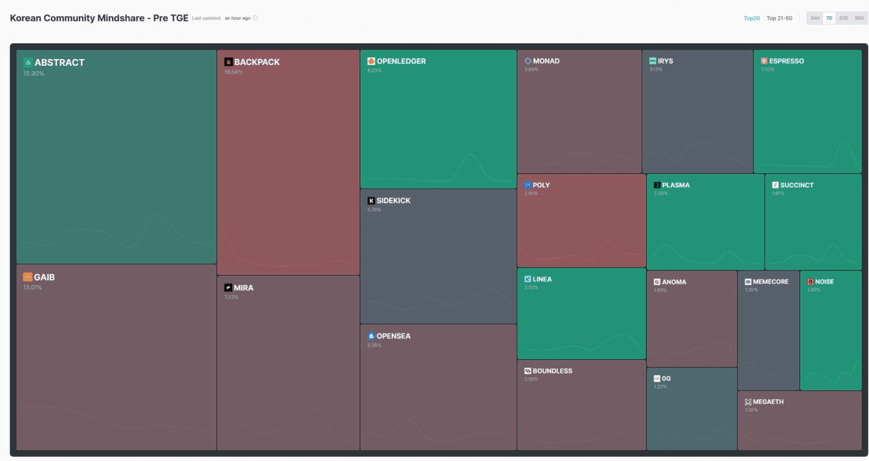Click the OPENSEA name label

click(x=394, y=336)
